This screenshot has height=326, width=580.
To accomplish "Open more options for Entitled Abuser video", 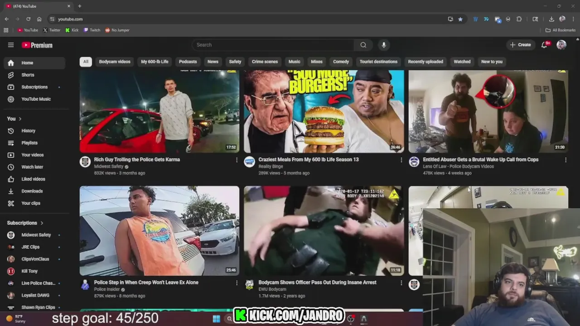I will pos(565,160).
